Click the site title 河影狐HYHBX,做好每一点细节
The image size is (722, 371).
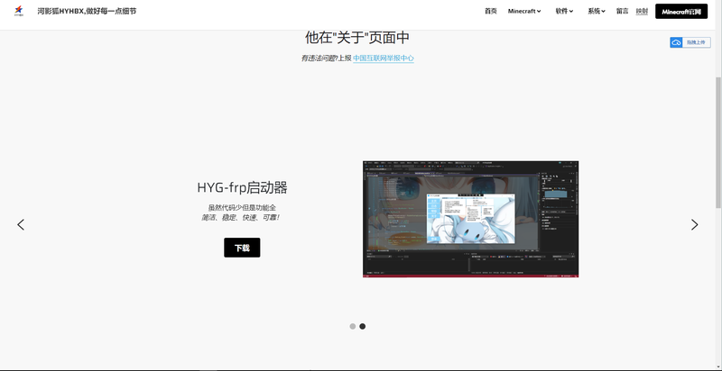click(87, 11)
